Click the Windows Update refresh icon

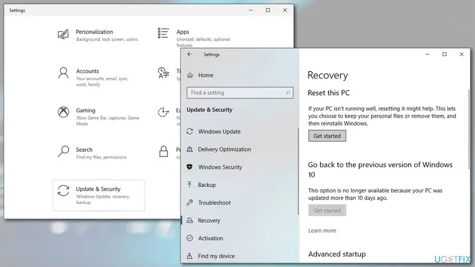pyautogui.click(x=190, y=131)
